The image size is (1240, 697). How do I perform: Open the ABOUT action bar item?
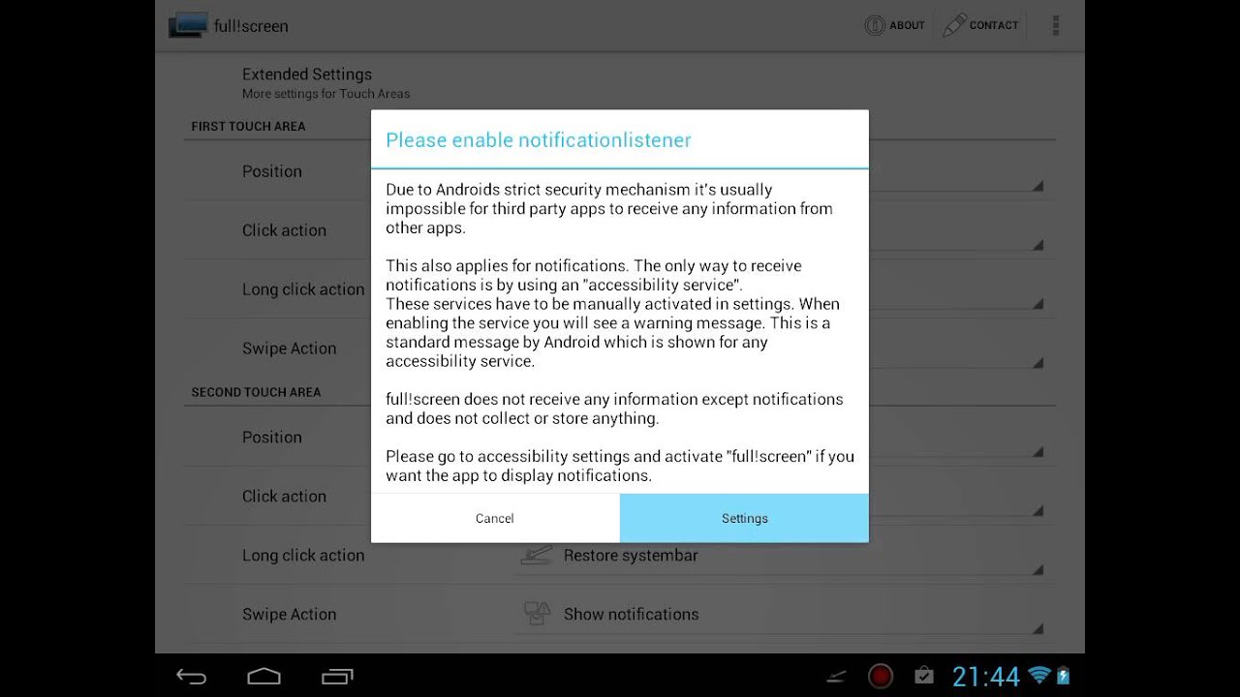895,25
